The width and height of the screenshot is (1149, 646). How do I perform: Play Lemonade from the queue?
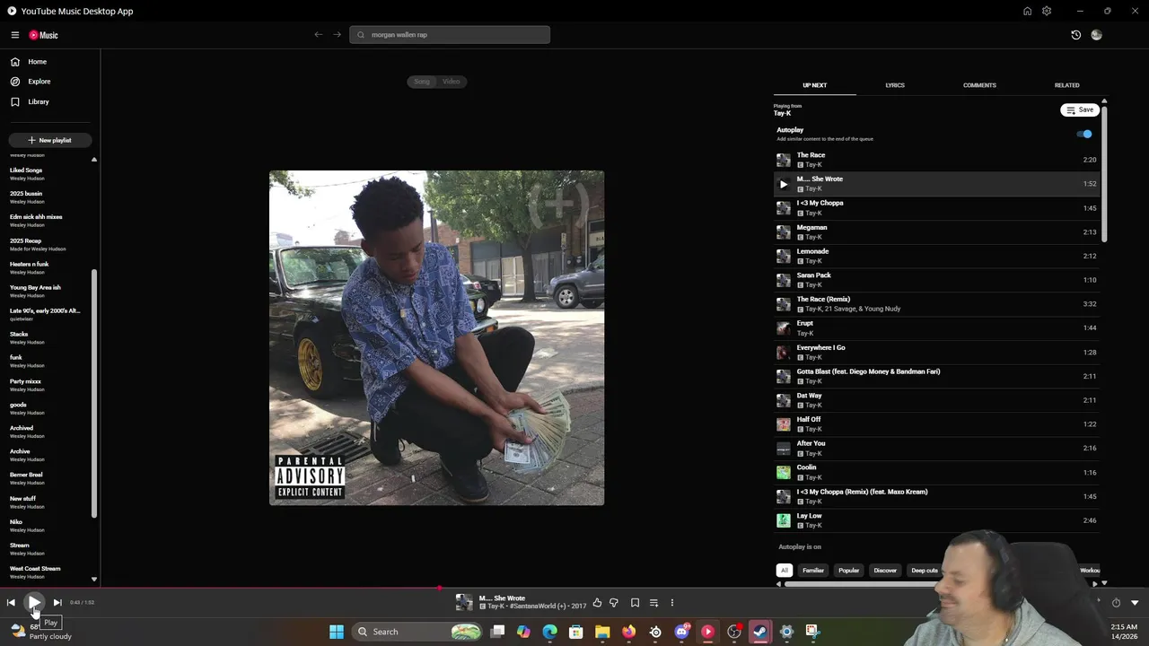[936, 256]
